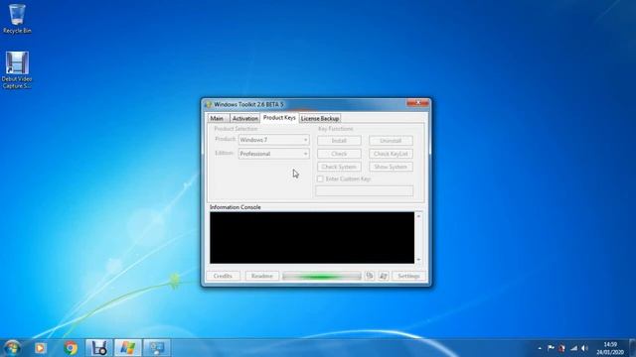
Task: Select the Windows Toolkit taskbar button
Action: pos(128,348)
